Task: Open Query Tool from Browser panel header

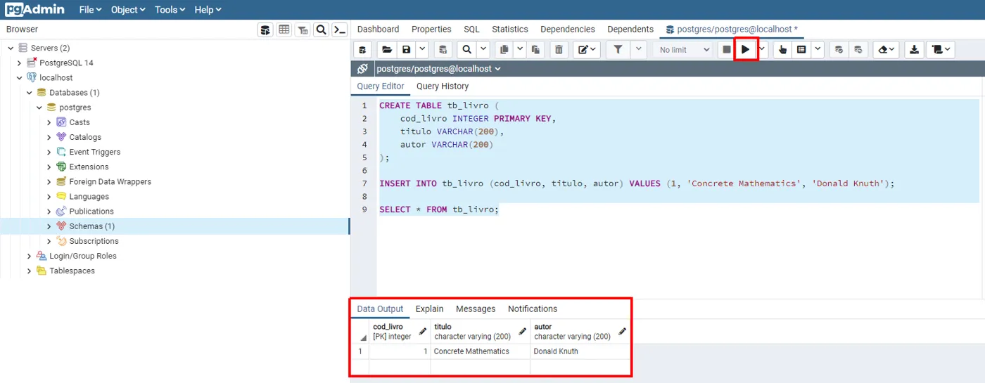Action: [265, 30]
